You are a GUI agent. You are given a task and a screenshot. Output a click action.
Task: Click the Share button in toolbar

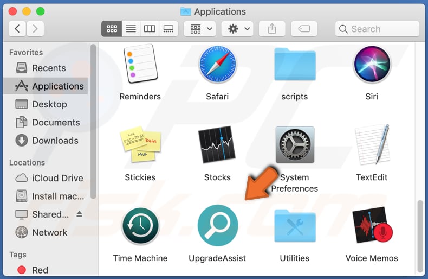pyautogui.click(x=272, y=29)
